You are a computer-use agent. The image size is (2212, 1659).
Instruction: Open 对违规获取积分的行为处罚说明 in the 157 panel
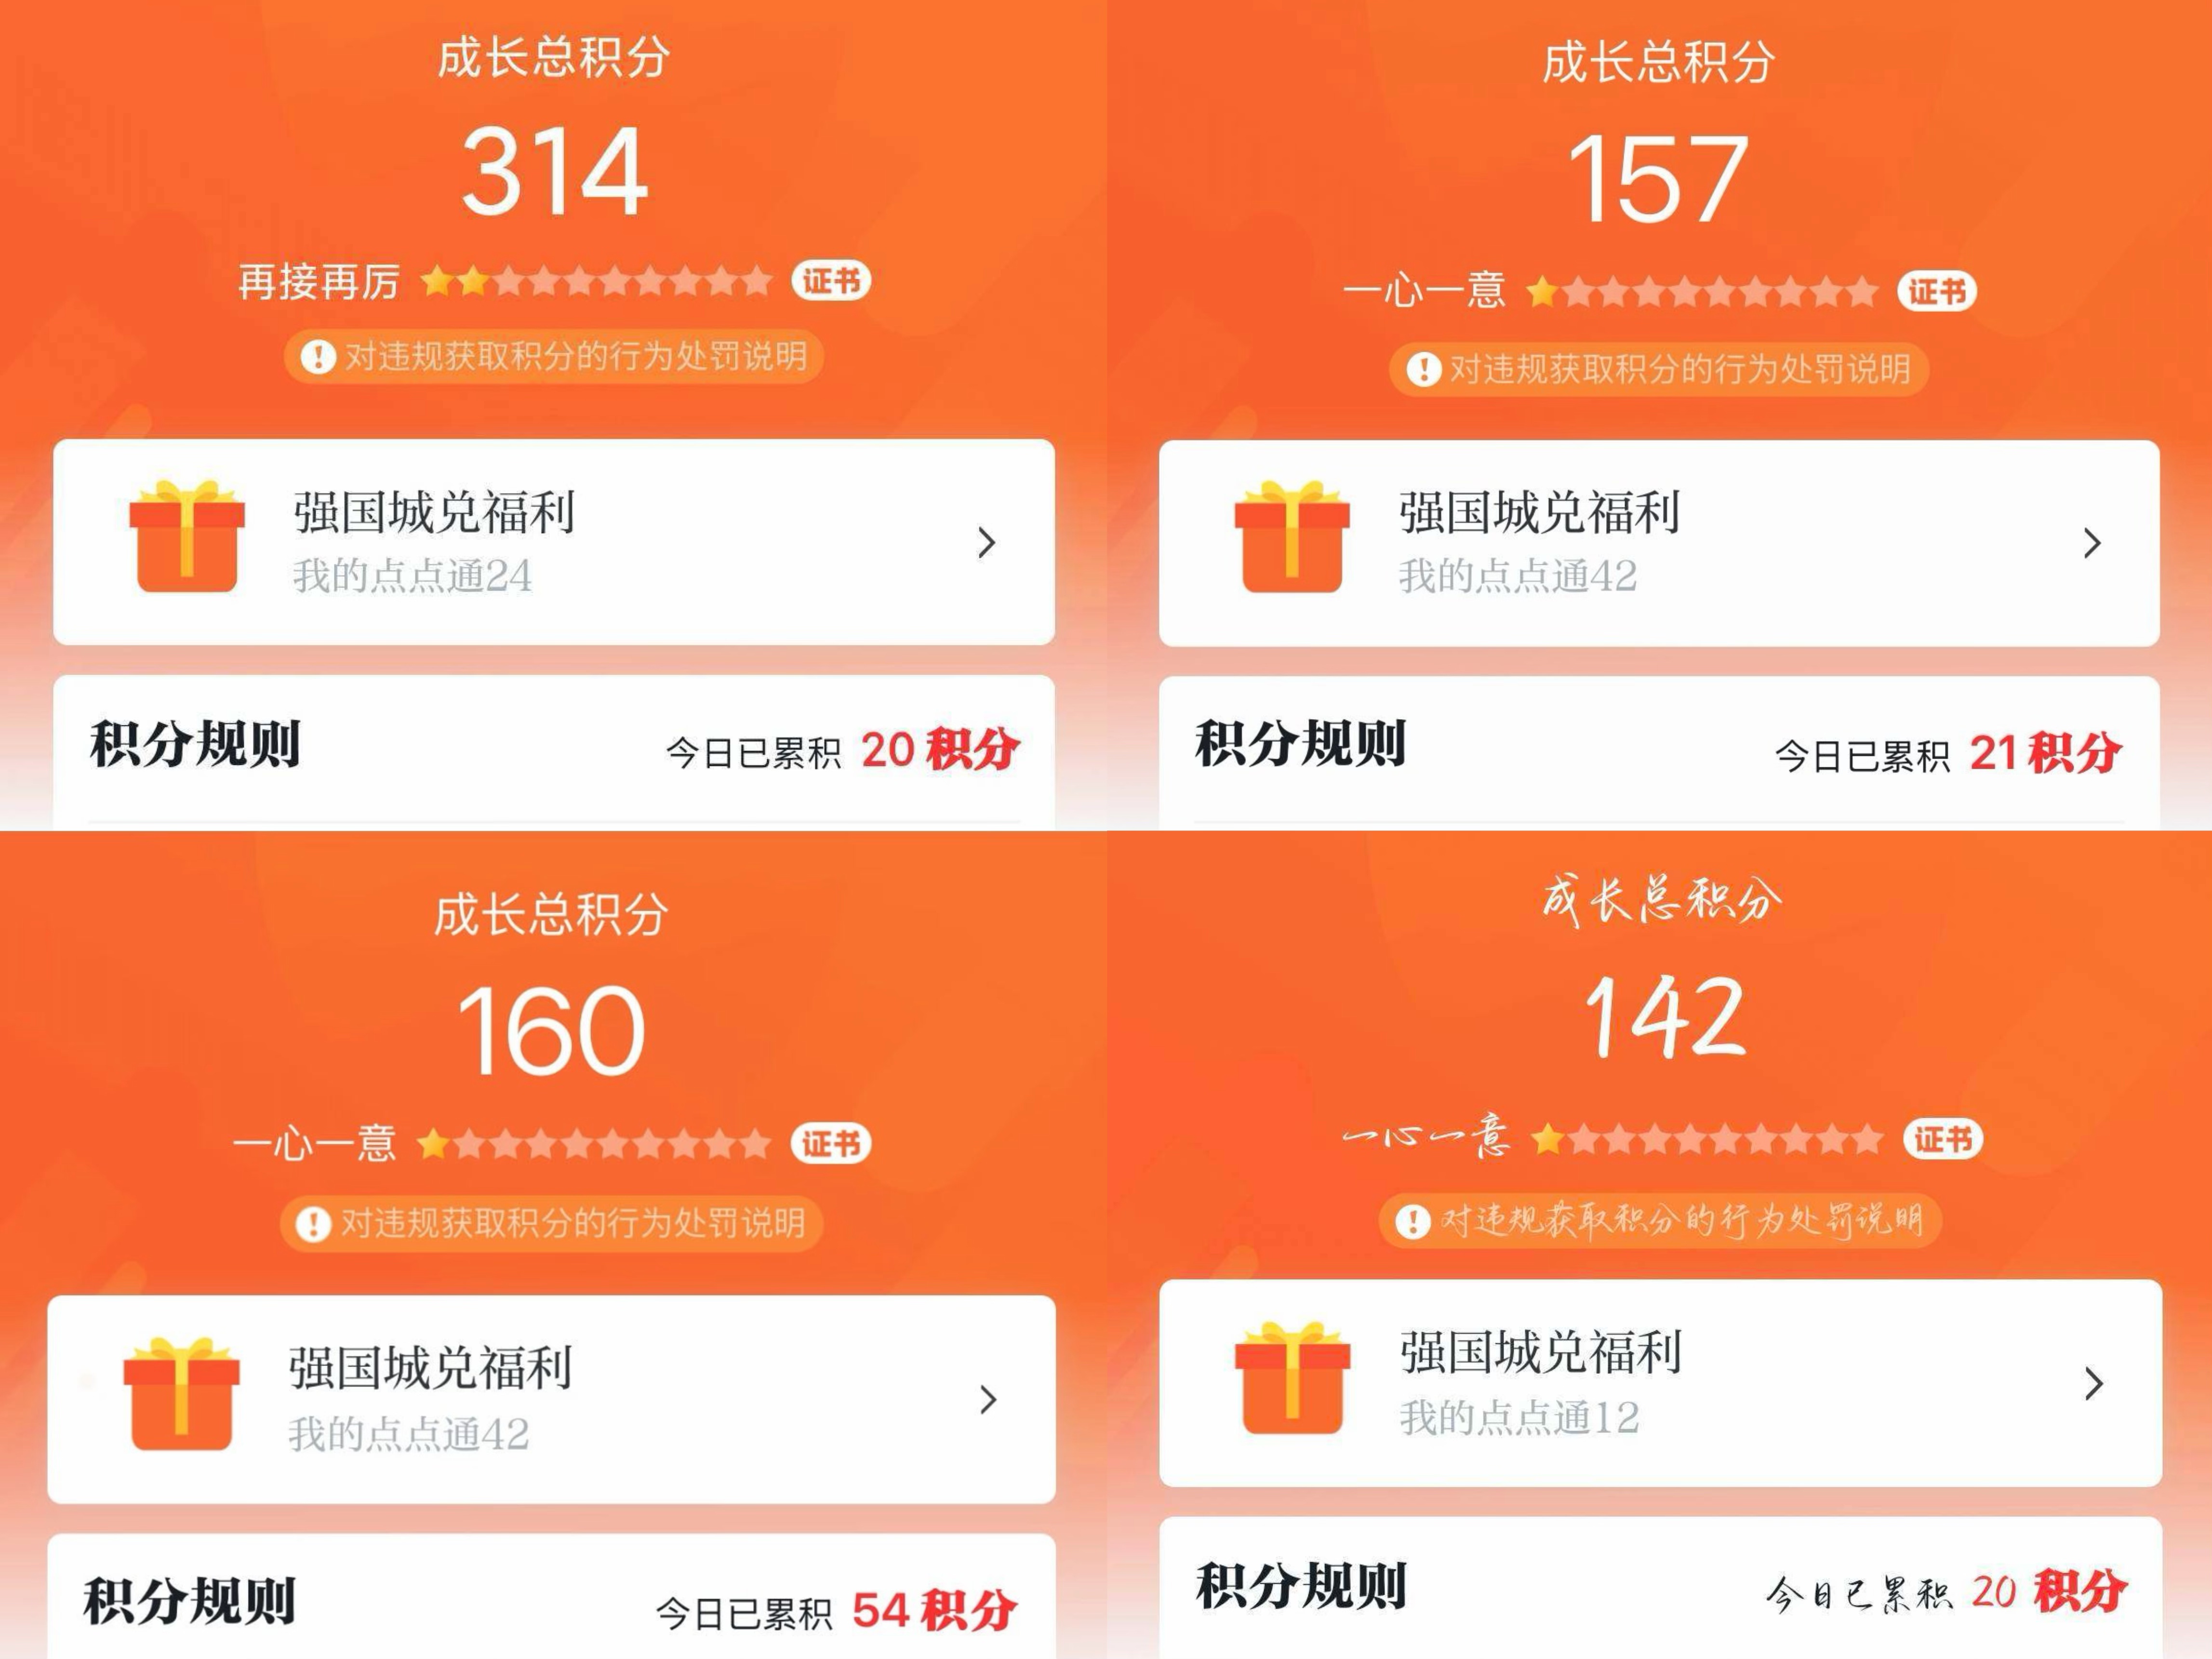1680,369
